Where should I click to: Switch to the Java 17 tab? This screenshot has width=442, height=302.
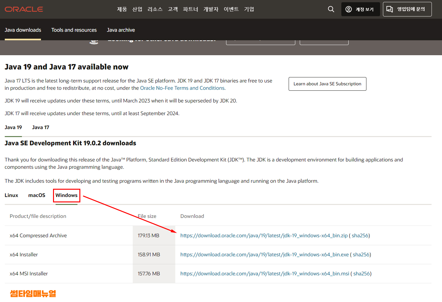click(41, 127)
